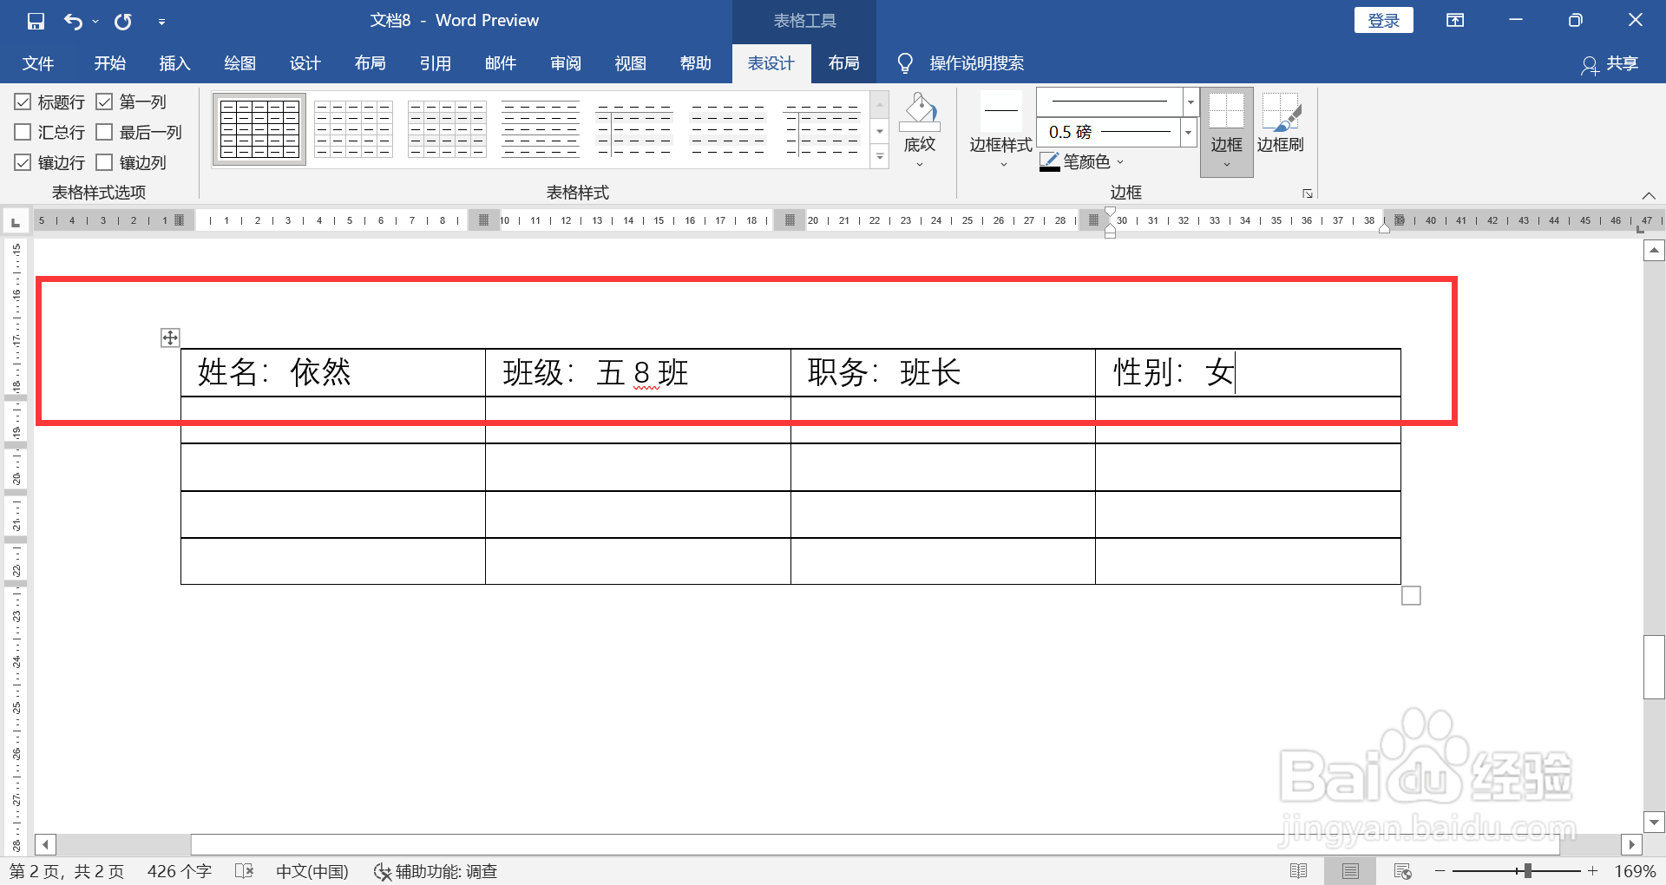Switch to the 绘图 tab
The height and width of the screenshot is (885, 1666).
coord(239,63)
